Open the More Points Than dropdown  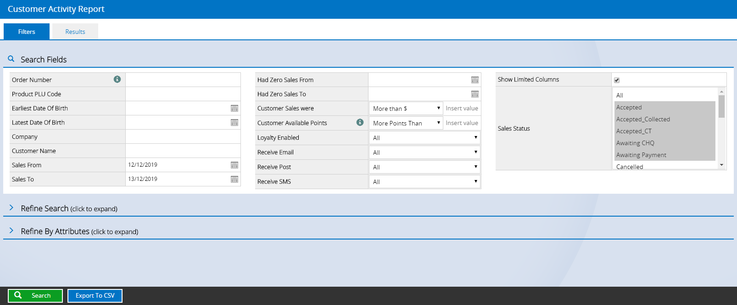[x=406, y=123]
